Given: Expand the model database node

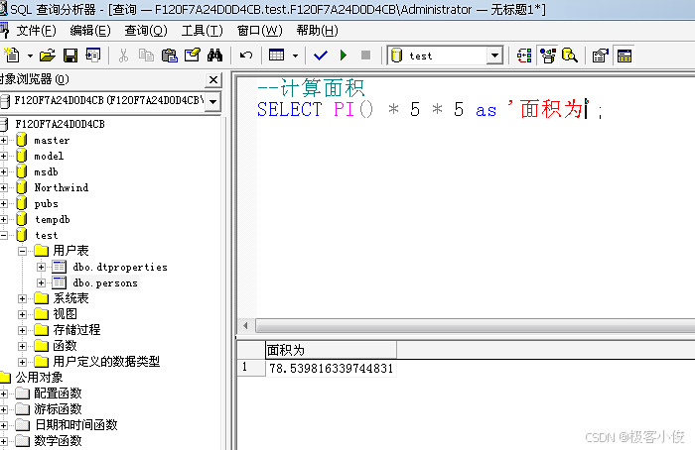Looking at the screenshot, I should [x=4, y=157].
